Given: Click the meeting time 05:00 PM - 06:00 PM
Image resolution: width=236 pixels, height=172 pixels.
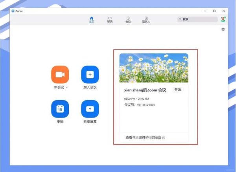Looking at the screenshot, I should [136, 99].
